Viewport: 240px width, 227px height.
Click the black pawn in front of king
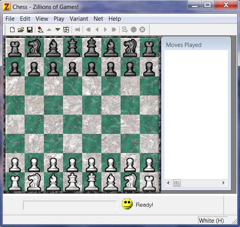click(x=92, y=69)
